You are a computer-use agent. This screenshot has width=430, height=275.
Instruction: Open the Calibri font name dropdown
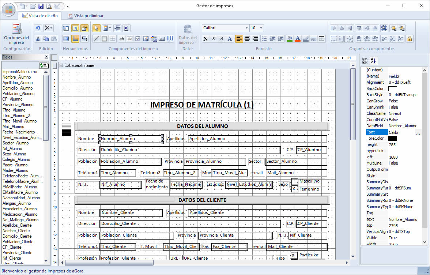(246, 28)
